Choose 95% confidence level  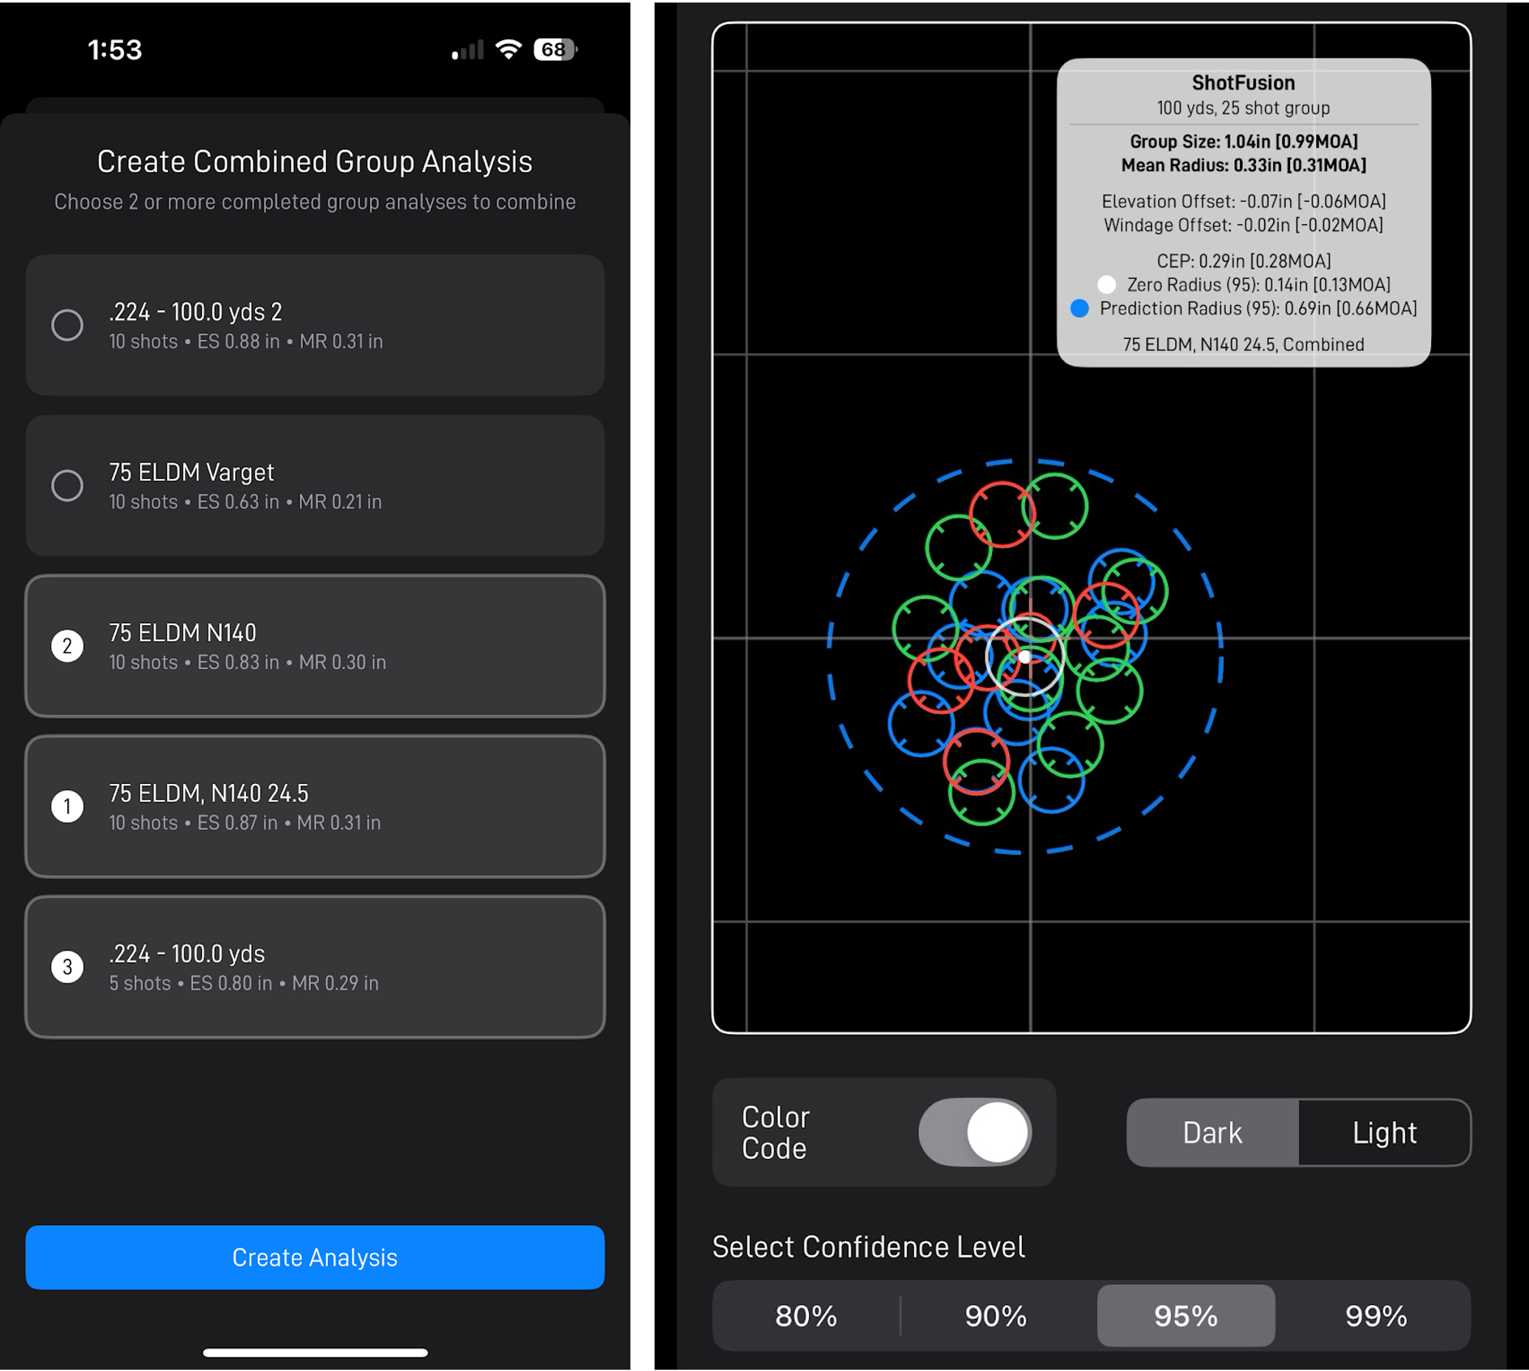pos(1185,1316)
